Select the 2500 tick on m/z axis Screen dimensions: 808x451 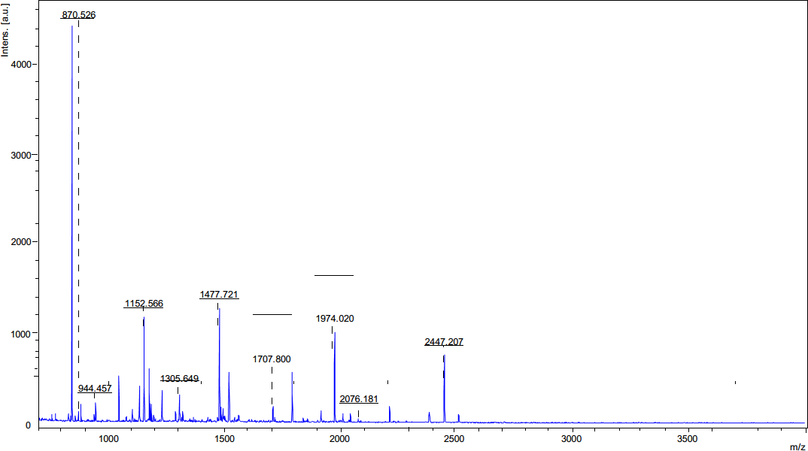coord(457,437)
